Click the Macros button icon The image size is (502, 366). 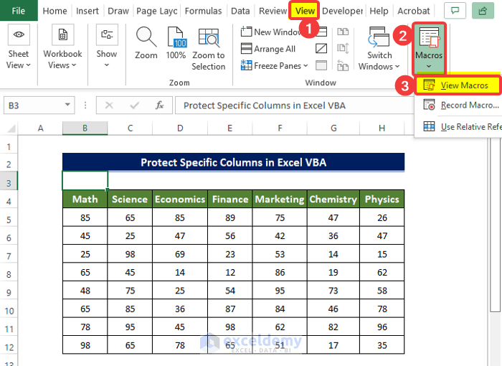click(x=429, y=37)
